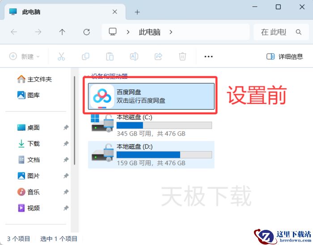Click 345 GB 可用 capacity text
Image resolution: width=313 pixels, height=245 pixels.
pyautogui.click(x=151, y=133)
